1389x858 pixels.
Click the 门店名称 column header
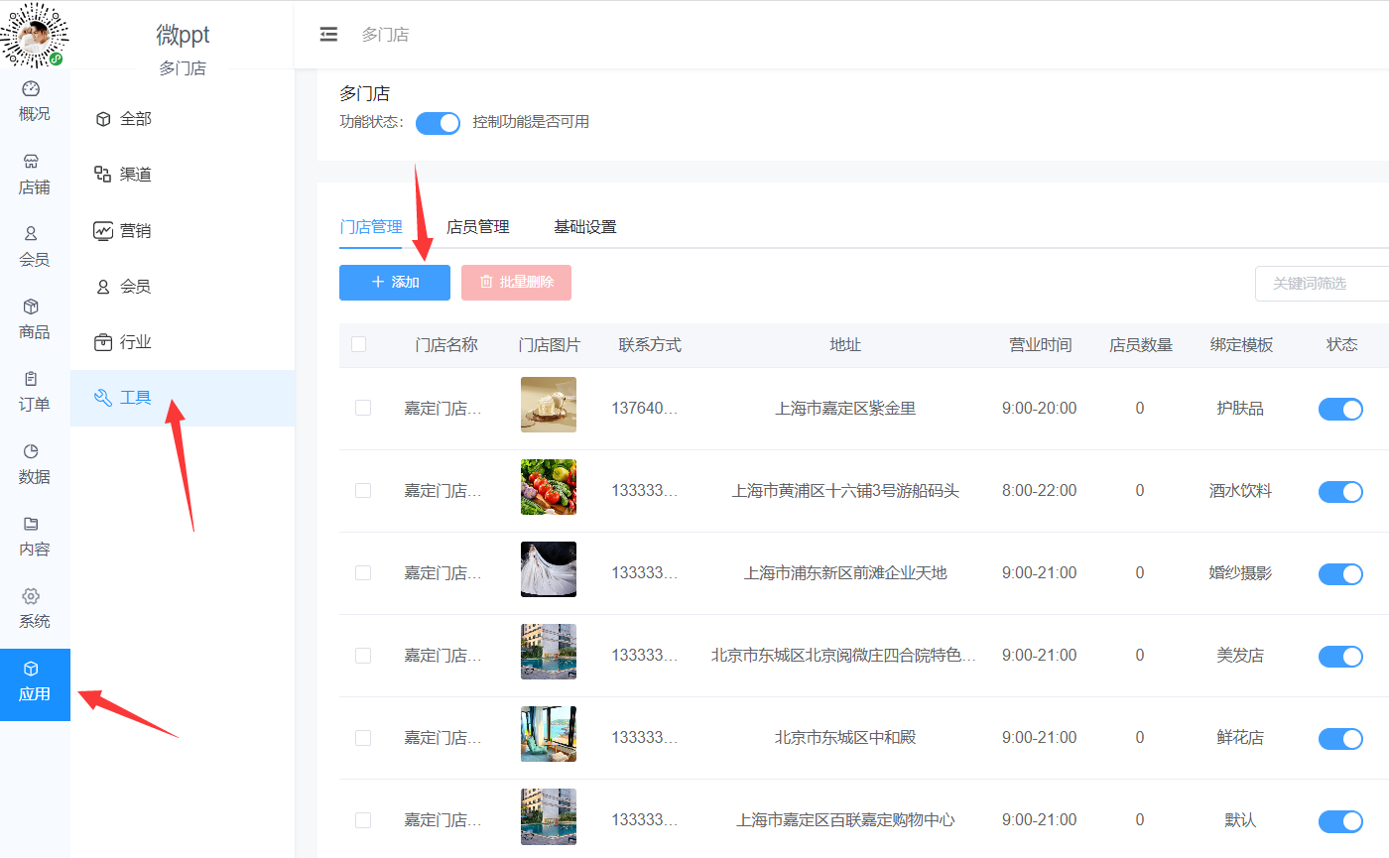[x=446, y=344]
